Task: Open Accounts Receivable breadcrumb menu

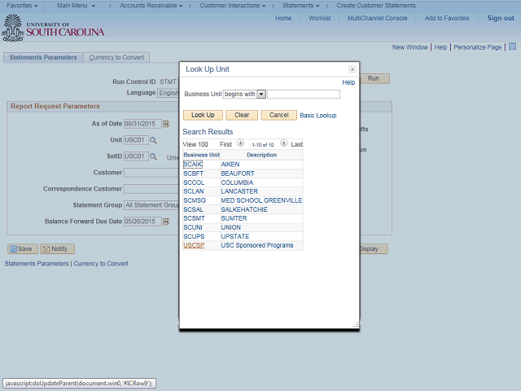Action: pos(151,6)
